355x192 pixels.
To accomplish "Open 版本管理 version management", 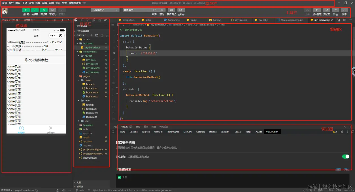I will click(317, 10).
